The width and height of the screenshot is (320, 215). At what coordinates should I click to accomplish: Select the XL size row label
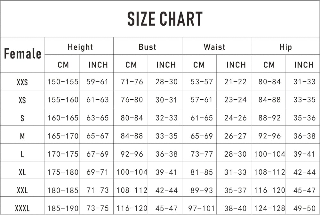click(x=22, y=172)
